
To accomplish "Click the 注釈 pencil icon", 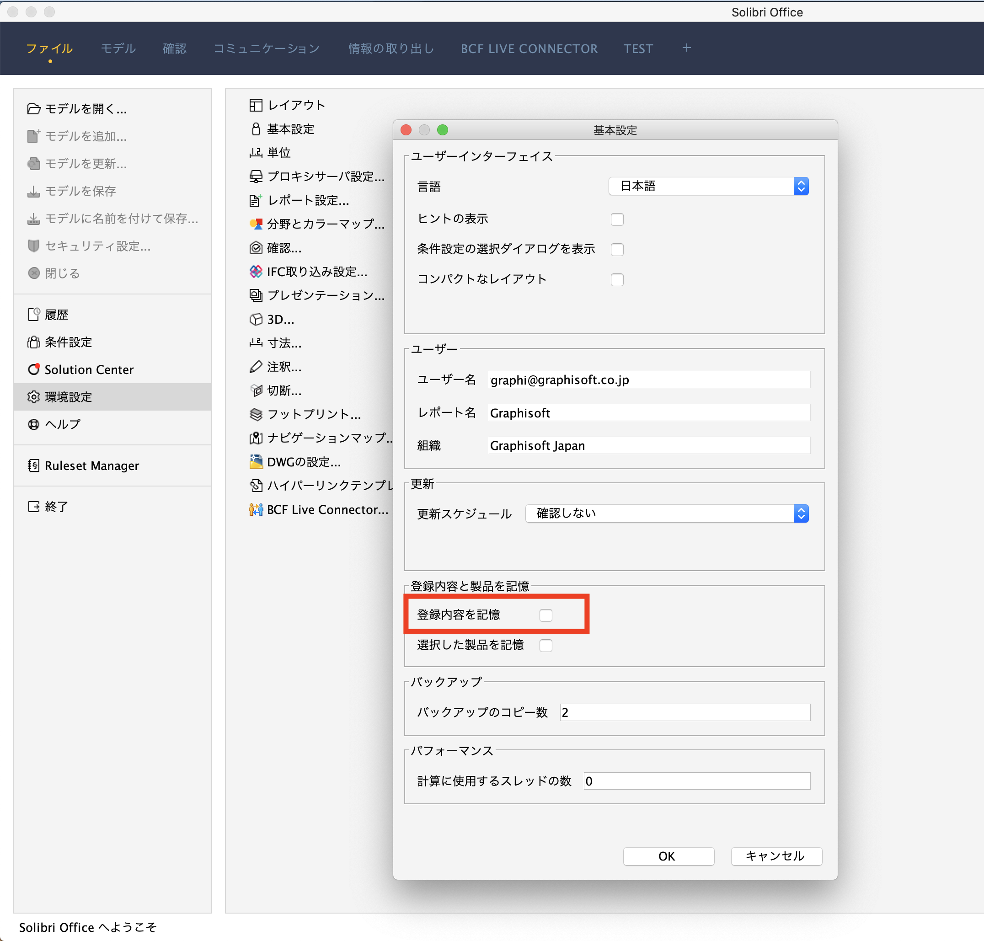I will [x=256, y=367].
